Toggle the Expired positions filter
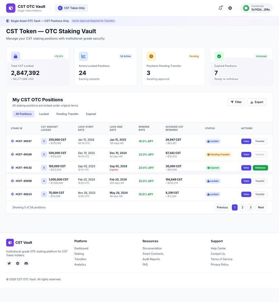The height and width of the screenshot is (302, 279). [x=91, y=114]
